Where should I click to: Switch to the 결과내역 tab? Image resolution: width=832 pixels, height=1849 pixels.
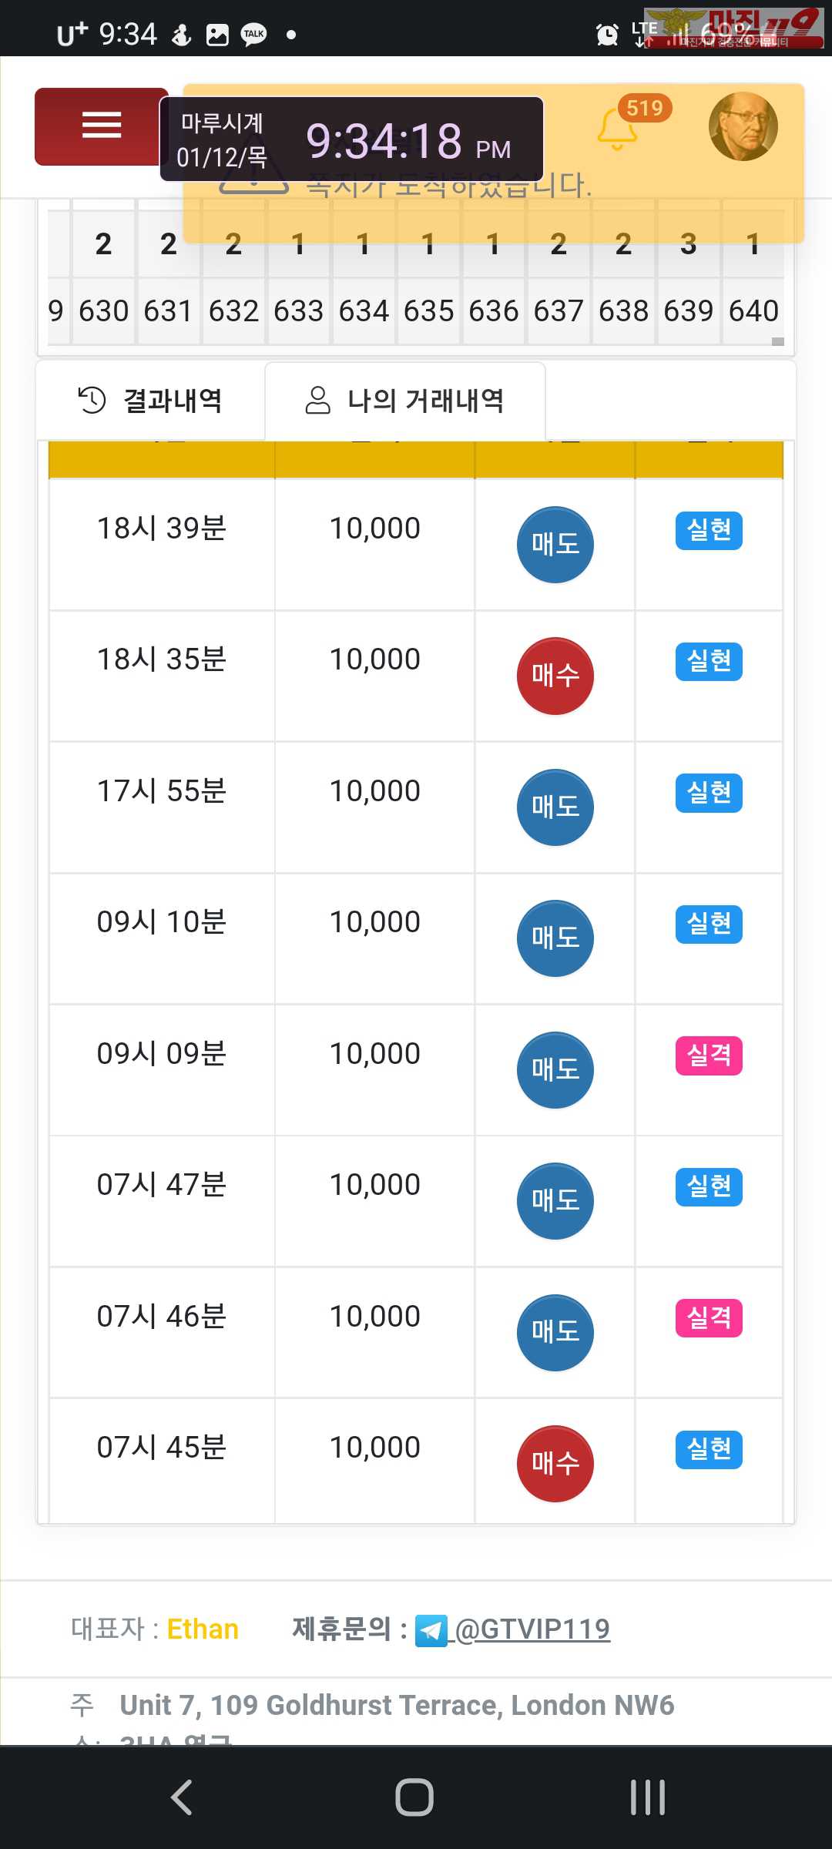pyautogui.click(x=151, y=401)
